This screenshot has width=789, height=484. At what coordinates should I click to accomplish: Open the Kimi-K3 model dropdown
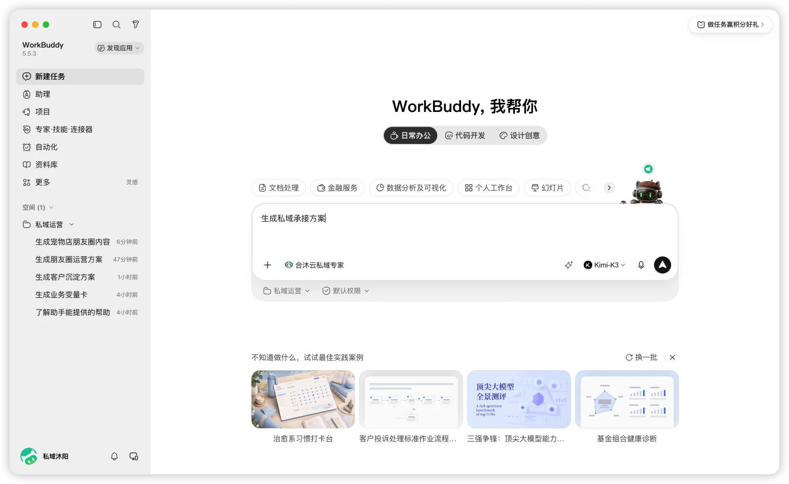tap(605, 265)
